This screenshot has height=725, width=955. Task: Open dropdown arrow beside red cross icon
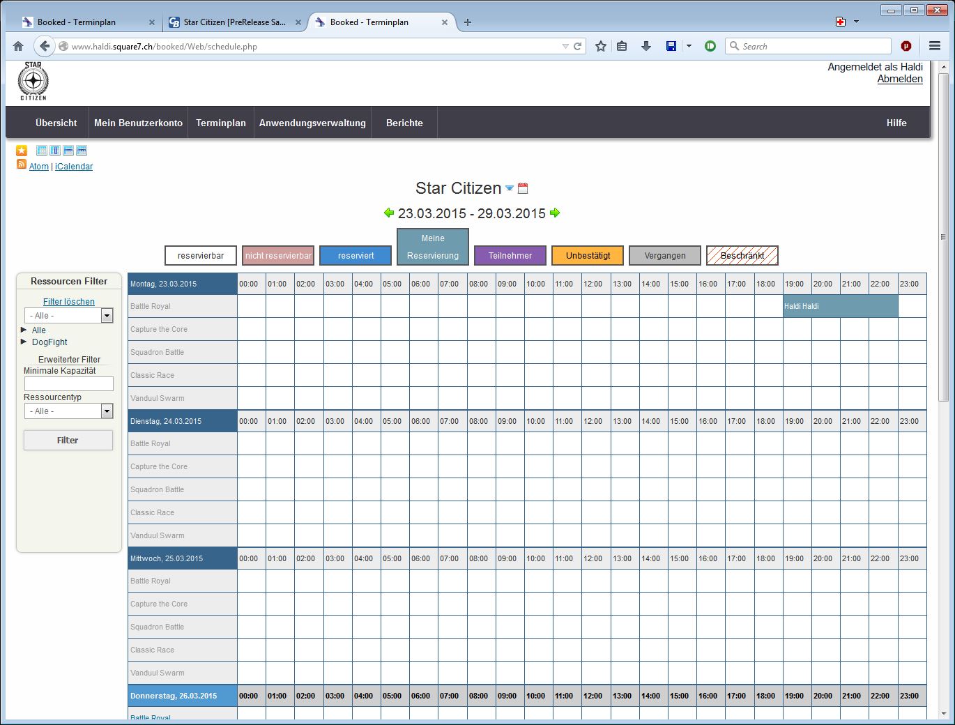click(856, 22)
